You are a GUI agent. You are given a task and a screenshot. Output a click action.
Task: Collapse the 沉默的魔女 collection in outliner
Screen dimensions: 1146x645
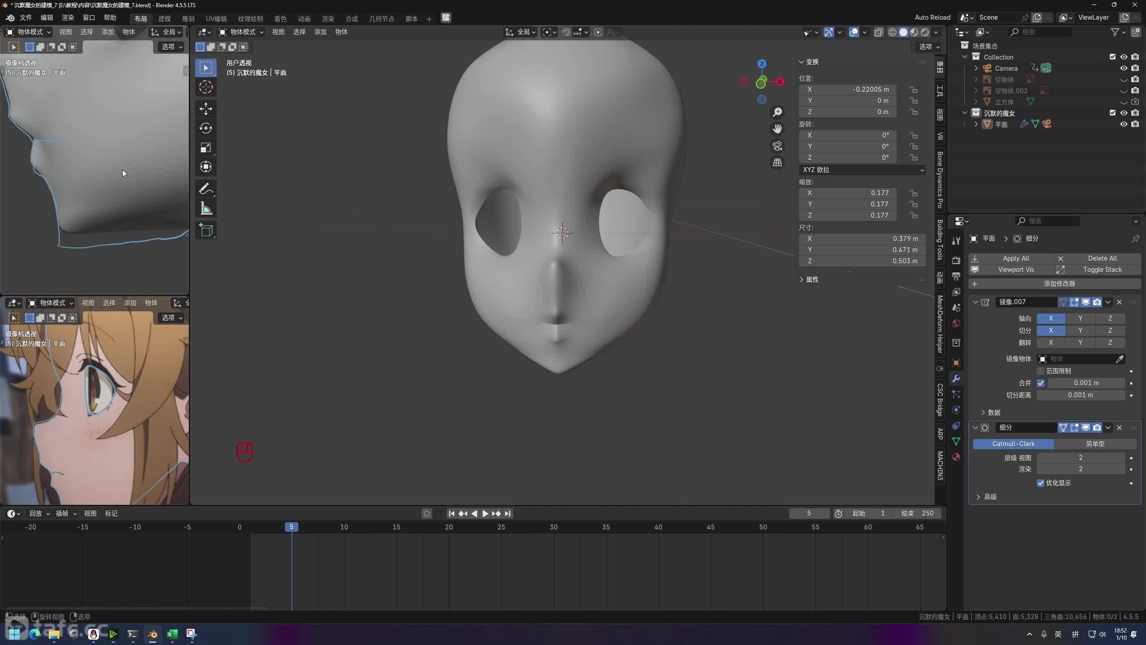click(965, 113)
